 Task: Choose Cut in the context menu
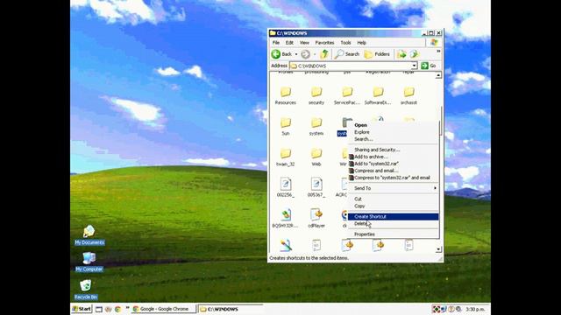394,199
